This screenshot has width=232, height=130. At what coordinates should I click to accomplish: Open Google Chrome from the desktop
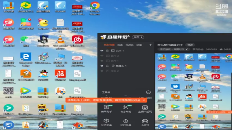(x=95, y=8)
